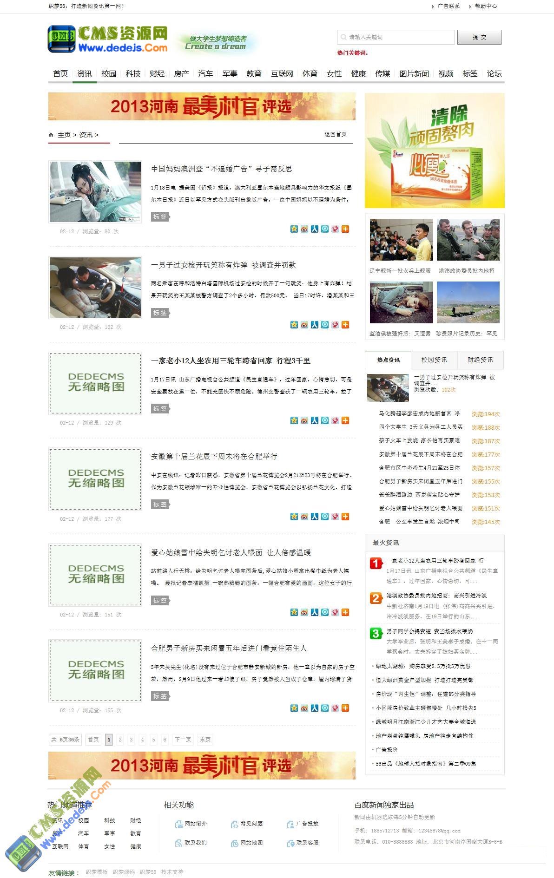The height and width of the screenshot is (878, 554).
Task: Click the 返回首页 link
Action: pos(335,134)
